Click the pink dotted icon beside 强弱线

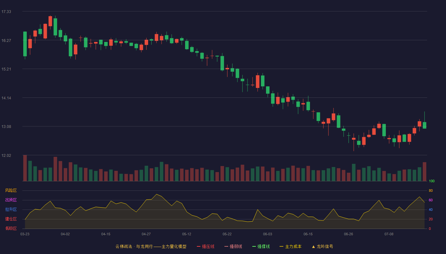pyautogui.click(x=226, y=246)
